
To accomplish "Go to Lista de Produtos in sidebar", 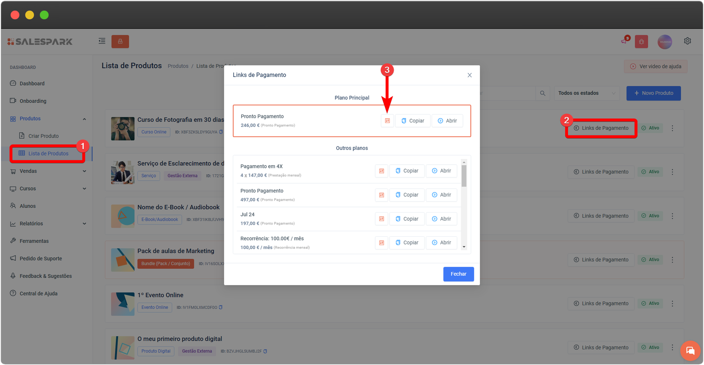I will point(48,154).
